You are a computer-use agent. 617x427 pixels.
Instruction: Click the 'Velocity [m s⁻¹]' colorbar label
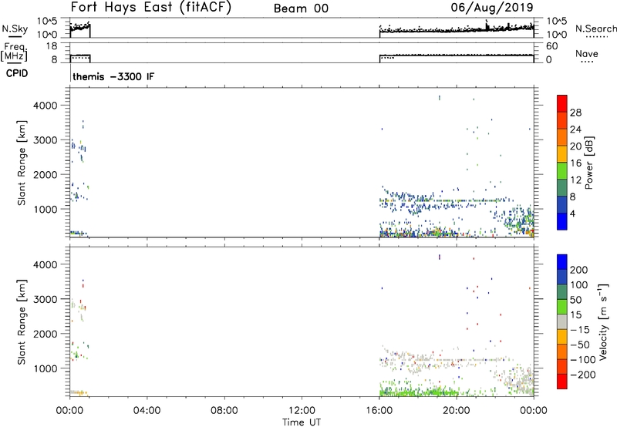click(x=603, y=321)
